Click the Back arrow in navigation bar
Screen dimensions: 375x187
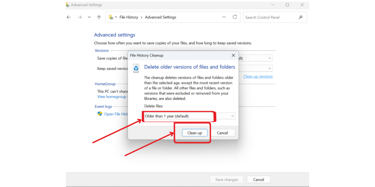point(68,17)
